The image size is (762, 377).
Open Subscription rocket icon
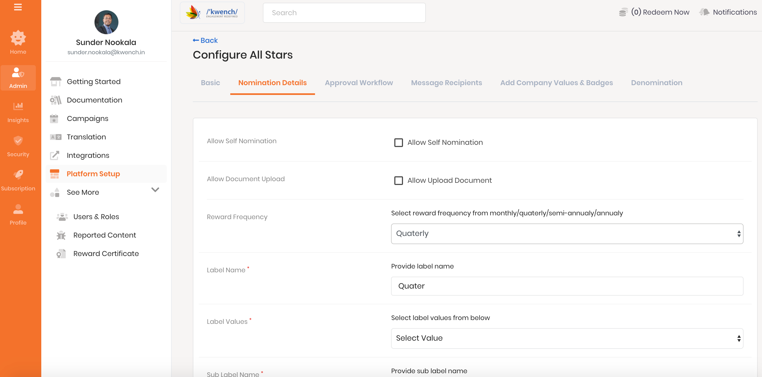click(x=18, y=175)
